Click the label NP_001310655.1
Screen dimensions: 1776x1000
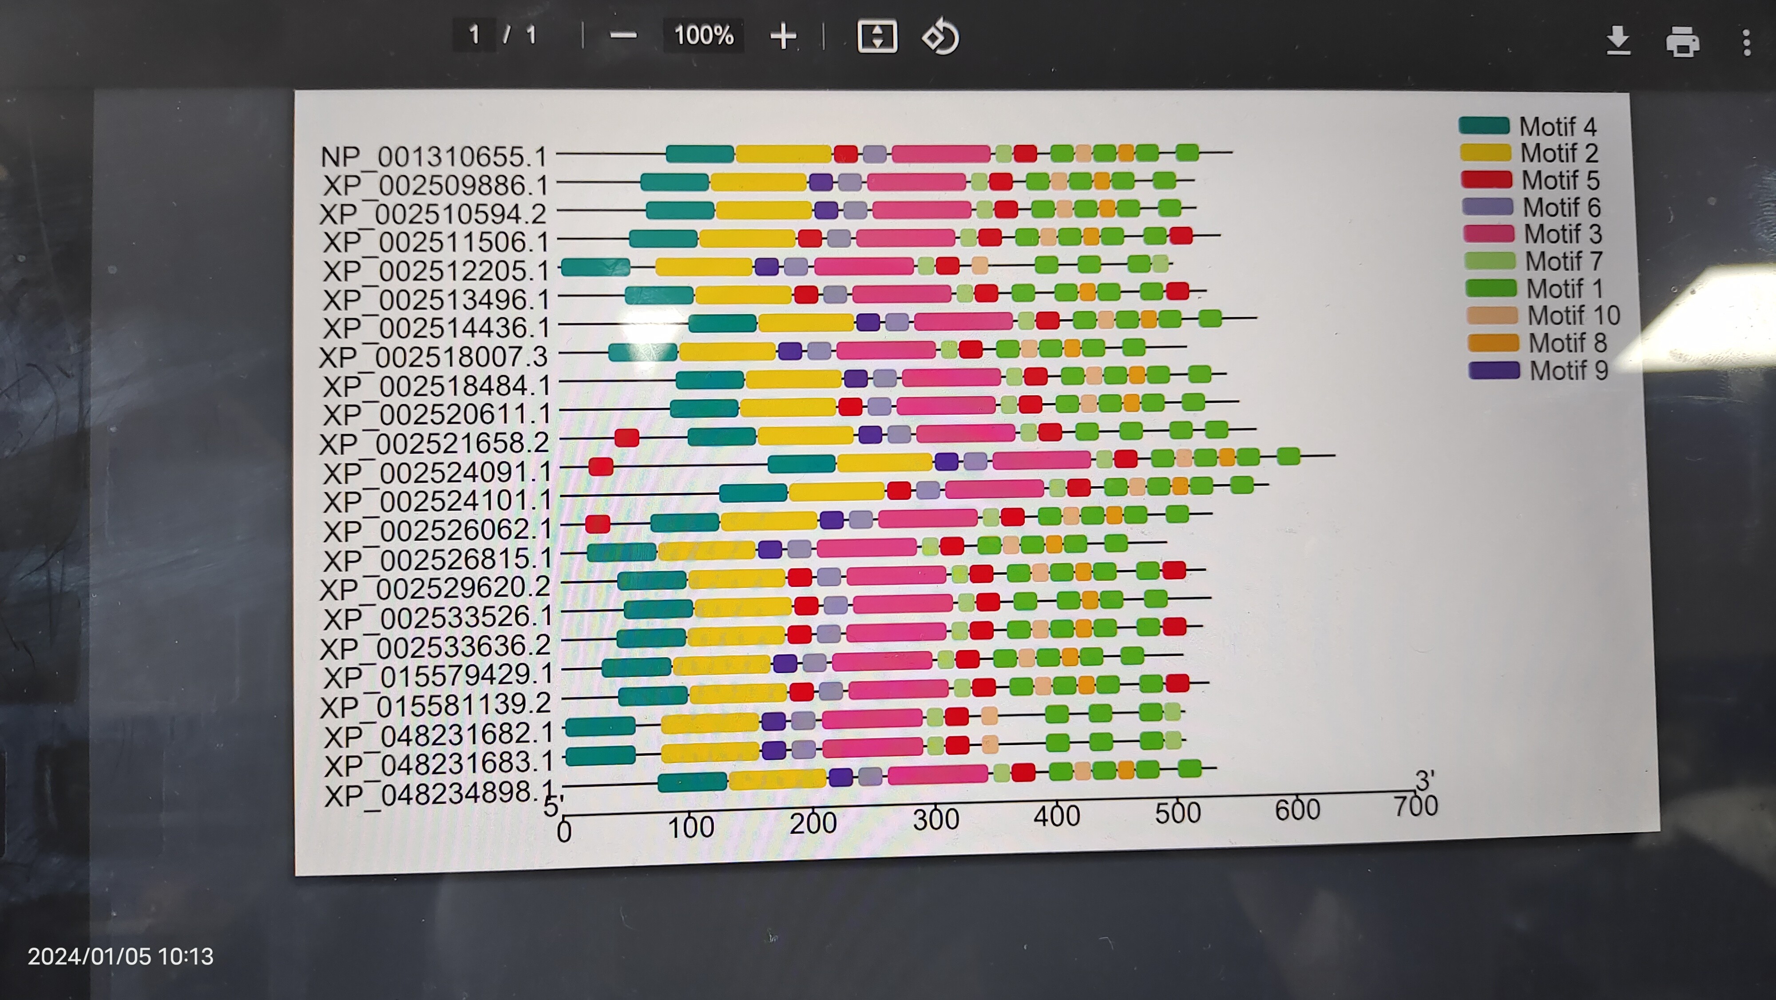[434, 157]
